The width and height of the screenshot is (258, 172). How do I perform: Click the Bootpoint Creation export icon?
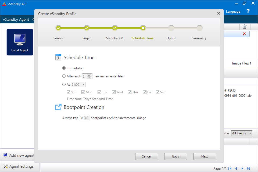tap(58, 107)
